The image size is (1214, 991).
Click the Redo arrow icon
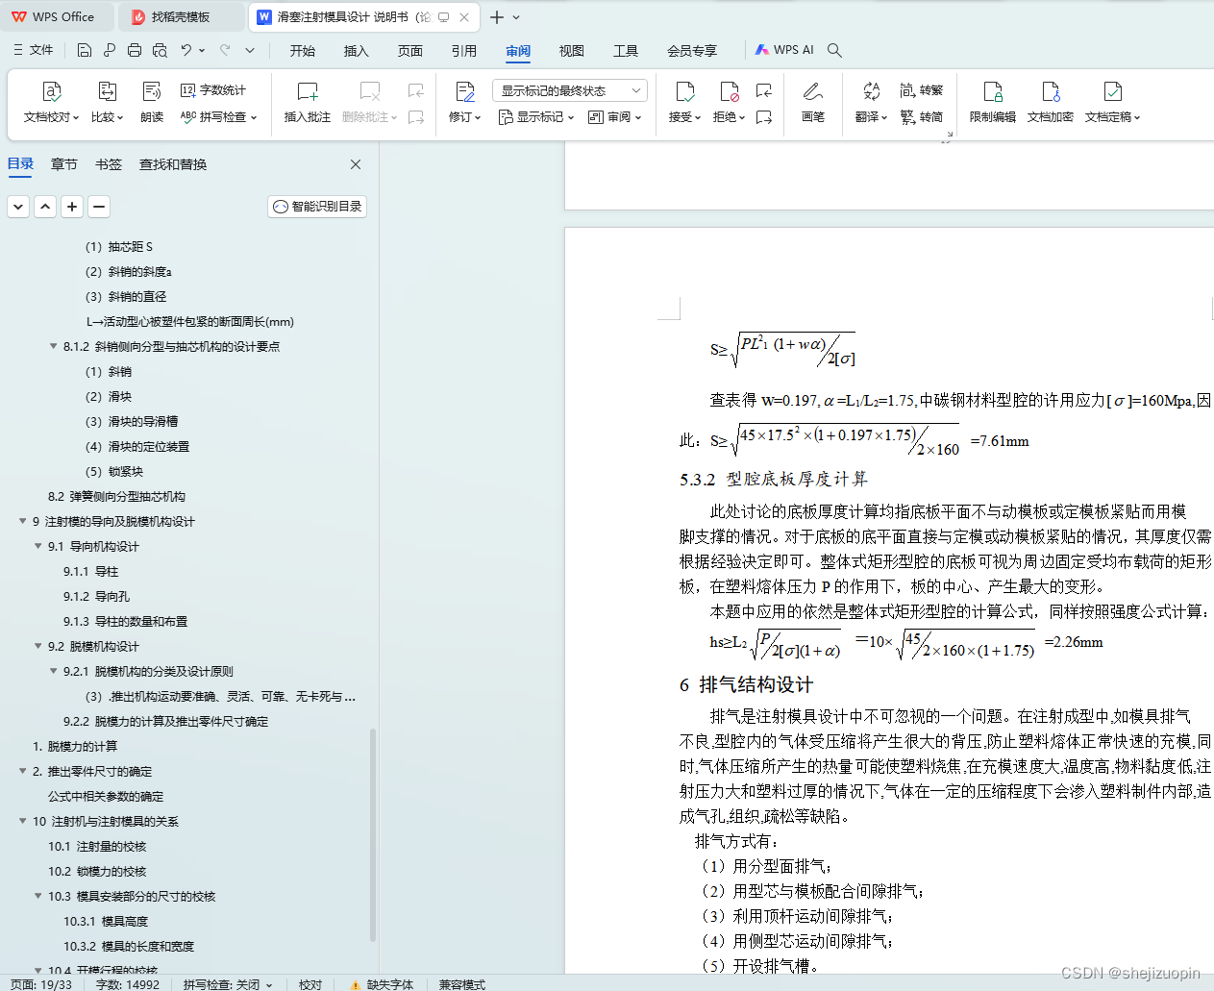pos(225,50)
